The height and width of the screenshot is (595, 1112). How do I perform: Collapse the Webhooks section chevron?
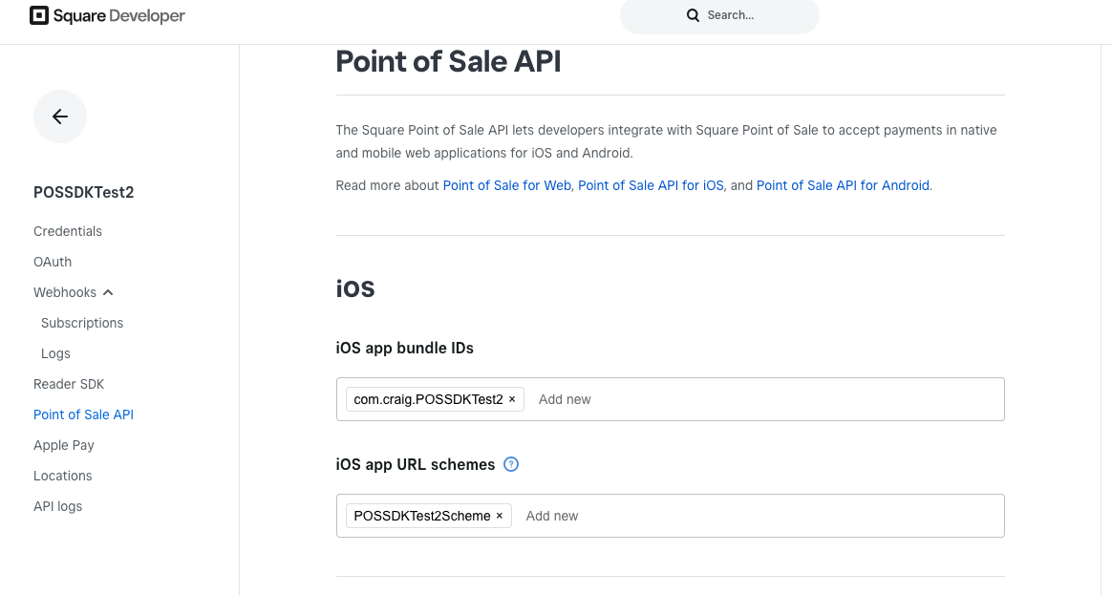[x=108, y=292]
